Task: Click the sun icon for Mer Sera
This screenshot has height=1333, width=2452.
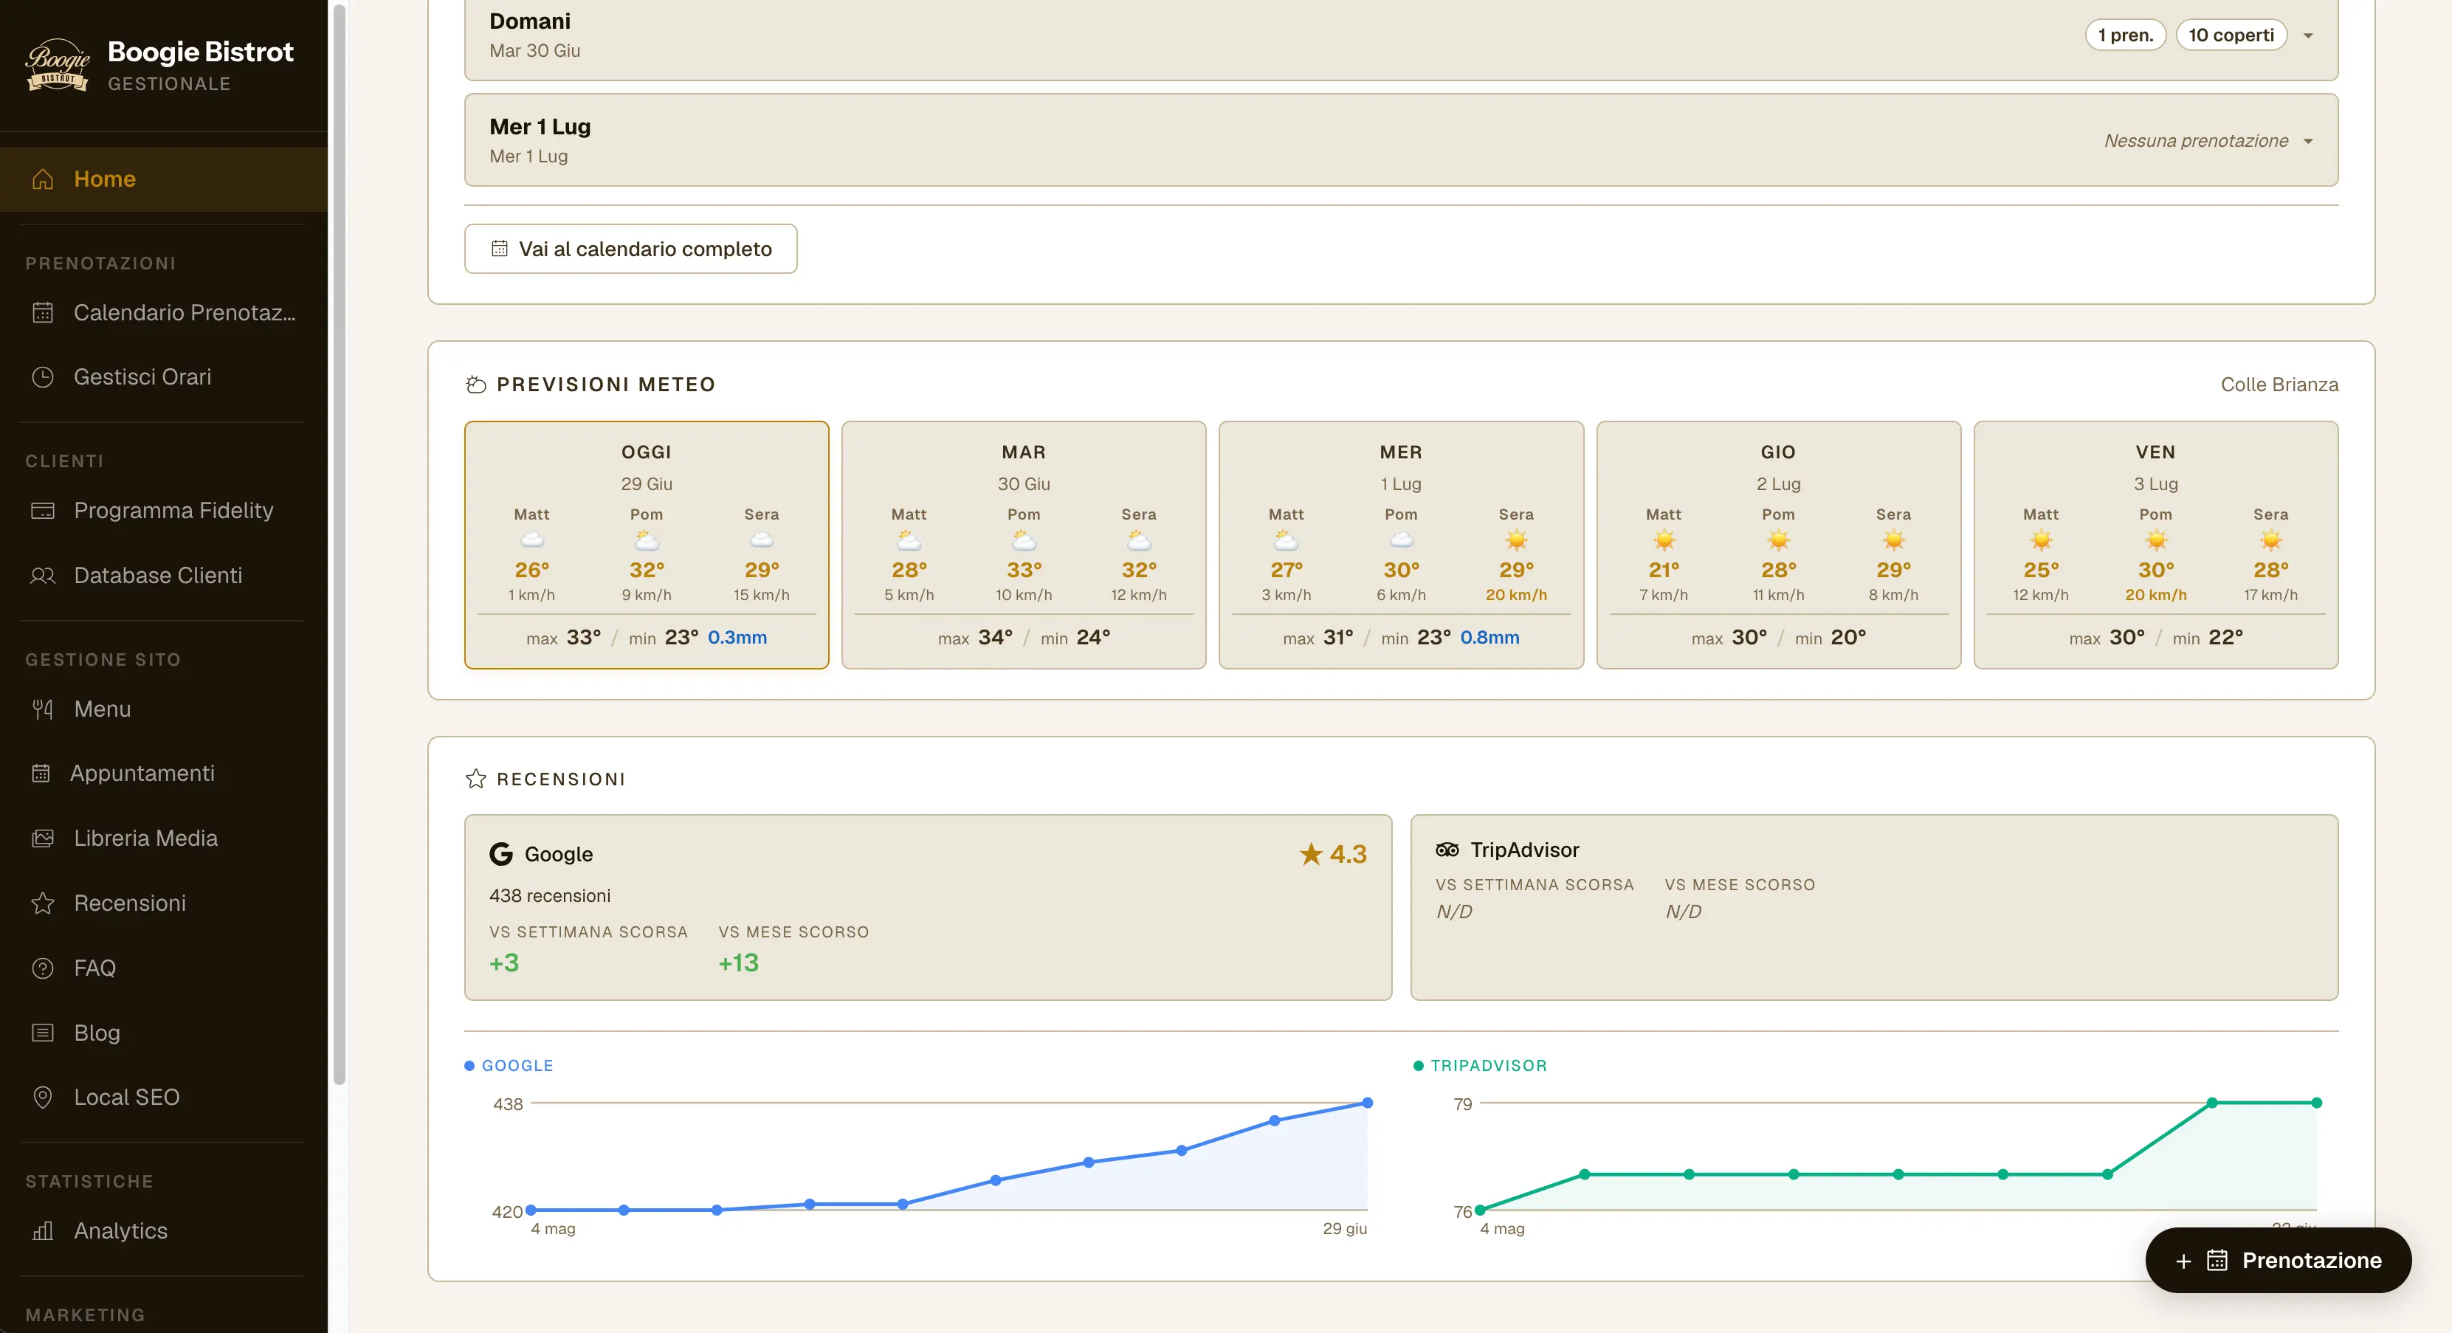Action: coord(1516,540)
